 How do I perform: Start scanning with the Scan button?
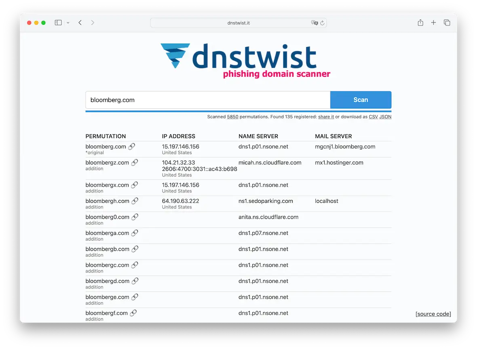pyautogui.click(x=361, y=100)
